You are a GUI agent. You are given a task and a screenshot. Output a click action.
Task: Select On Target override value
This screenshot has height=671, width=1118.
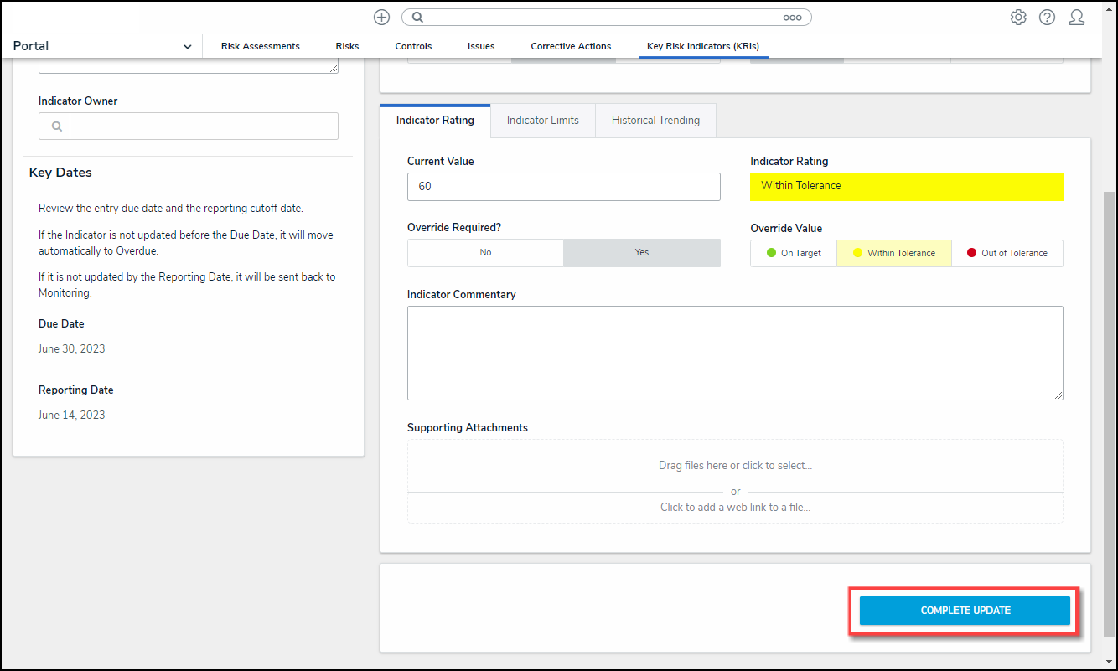pyautogui.click(x=794, y=253)
